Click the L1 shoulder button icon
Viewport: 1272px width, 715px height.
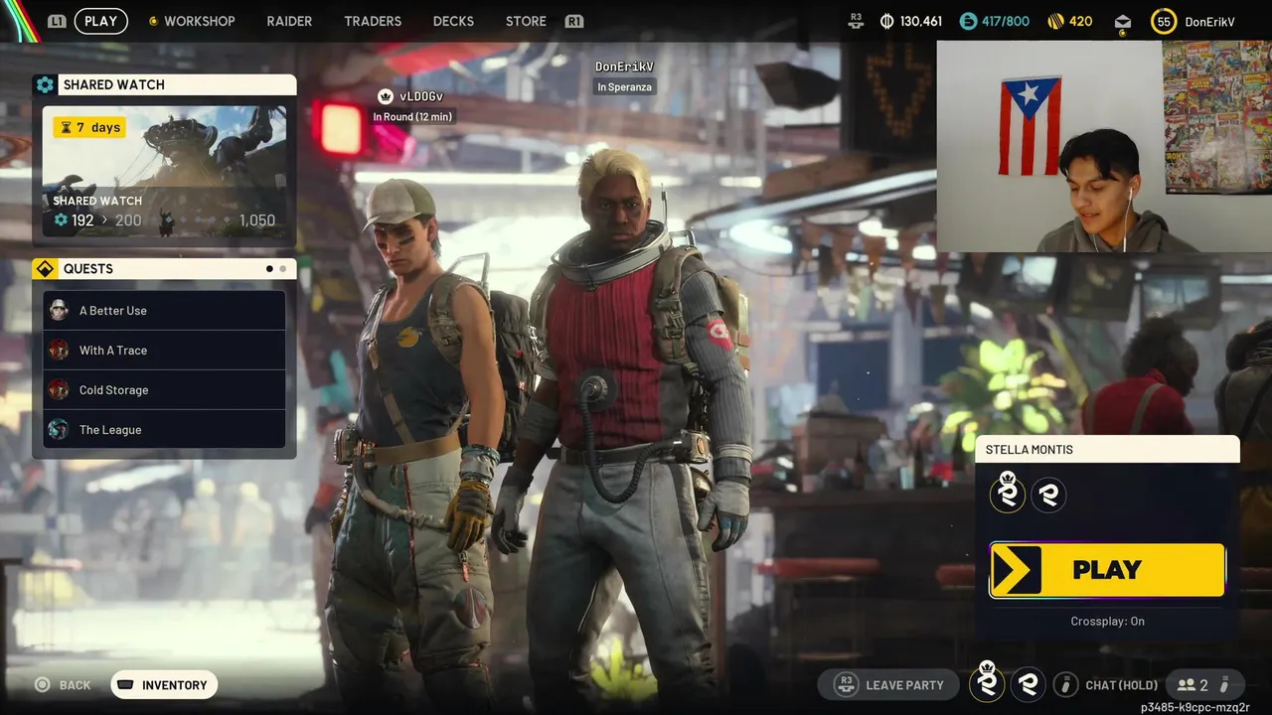[58, 21]
